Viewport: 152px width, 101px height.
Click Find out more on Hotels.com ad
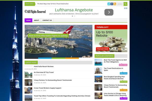click(103, 49)
